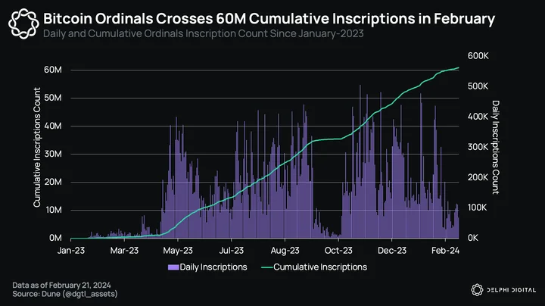
Task: Click the Source: Dune (@dgtl_assets) text
Action: pos(65,294)
